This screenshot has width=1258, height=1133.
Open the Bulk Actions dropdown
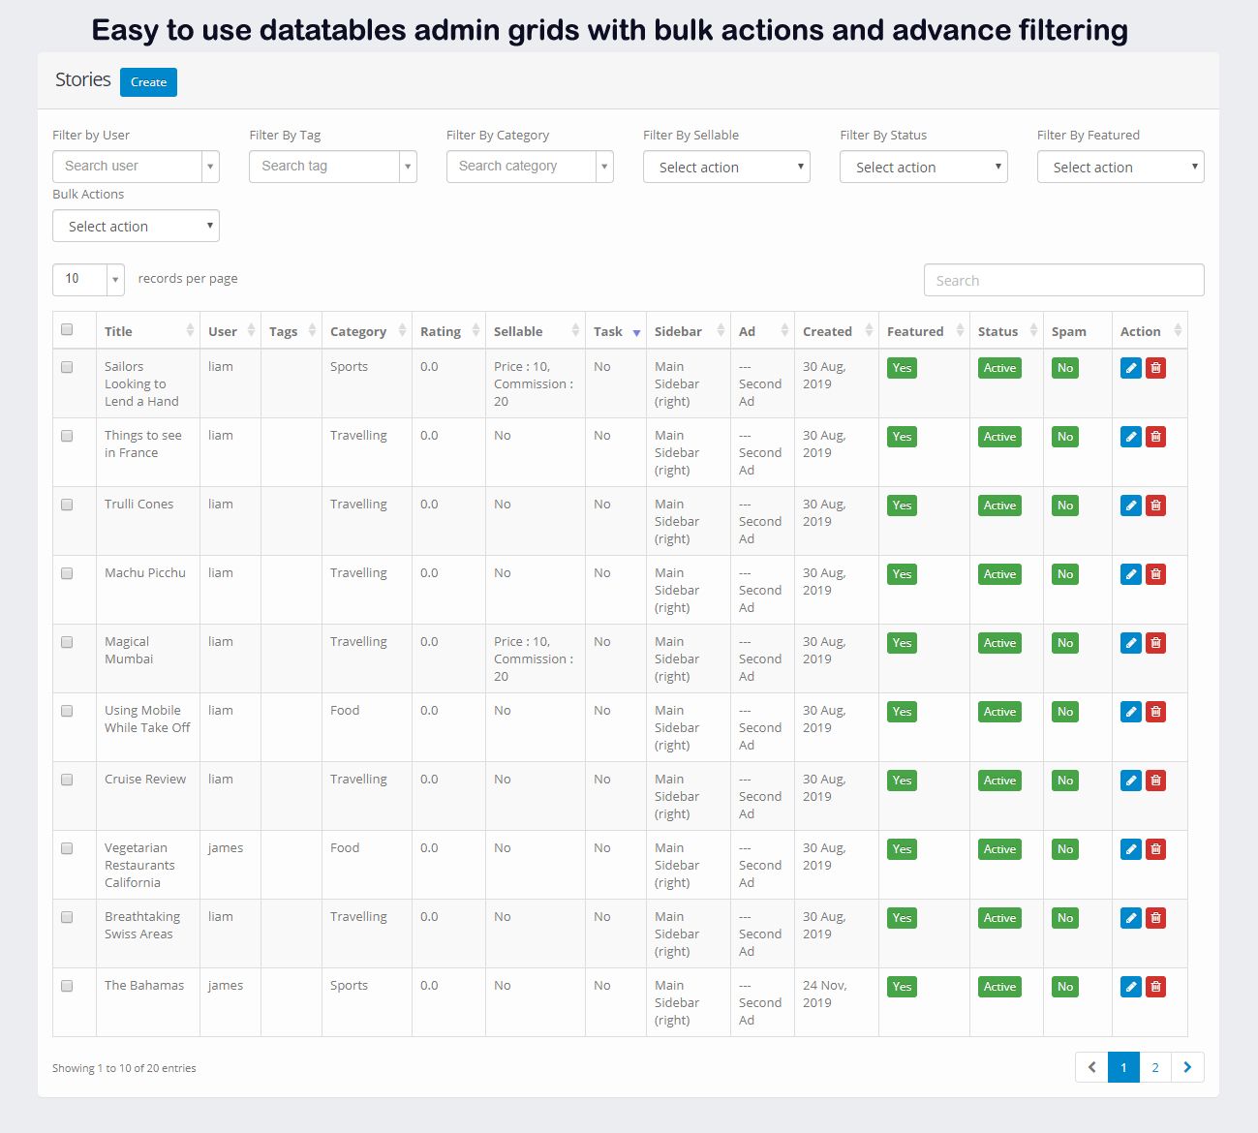coord(136,227)
